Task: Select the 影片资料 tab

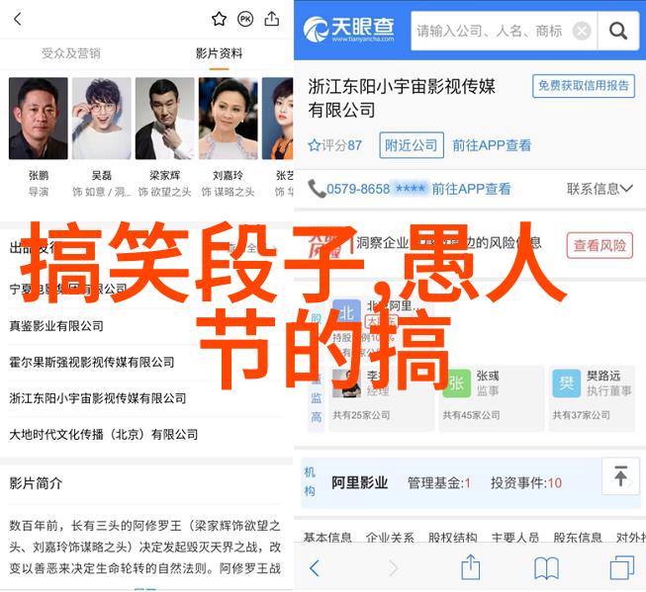Action: 220,53
